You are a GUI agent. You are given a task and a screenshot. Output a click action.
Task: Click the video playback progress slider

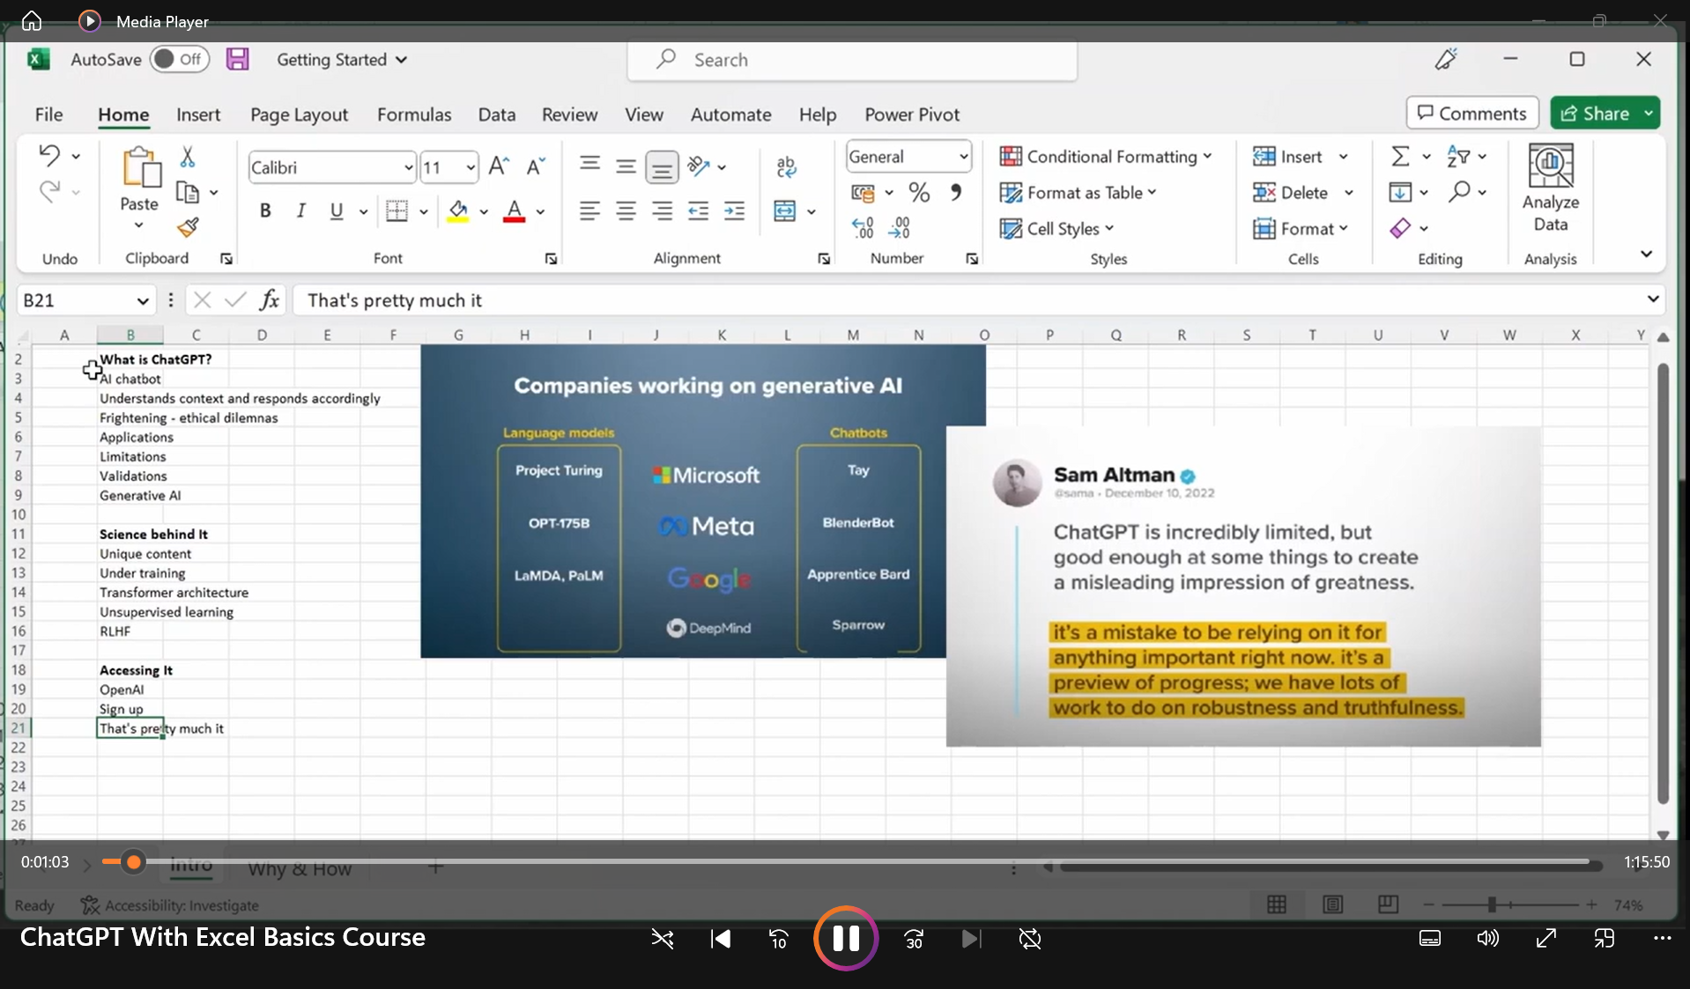tap(846, 862)
